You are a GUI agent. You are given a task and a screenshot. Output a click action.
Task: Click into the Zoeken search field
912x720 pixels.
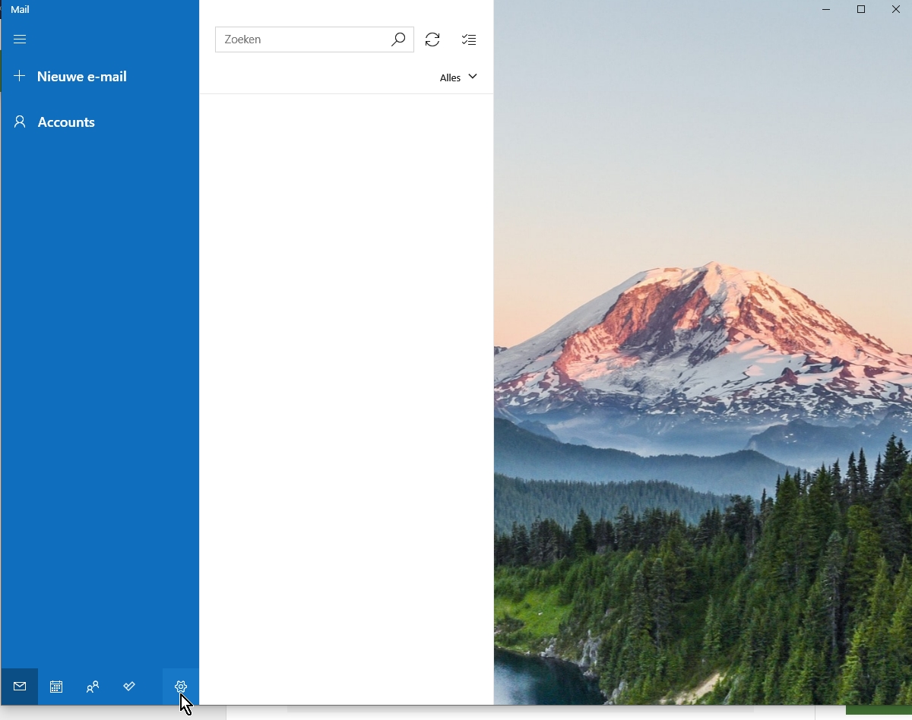pos(304,39)
